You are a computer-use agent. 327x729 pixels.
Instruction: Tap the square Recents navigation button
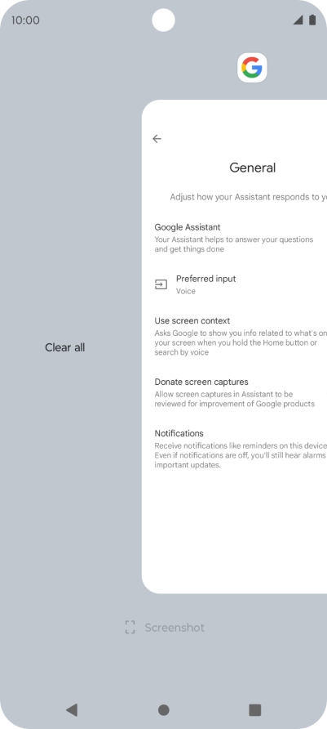click(254, 709)
